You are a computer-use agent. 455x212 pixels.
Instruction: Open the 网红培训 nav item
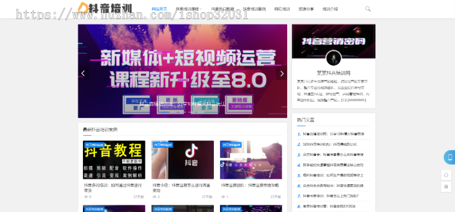[x=282, y=9]
